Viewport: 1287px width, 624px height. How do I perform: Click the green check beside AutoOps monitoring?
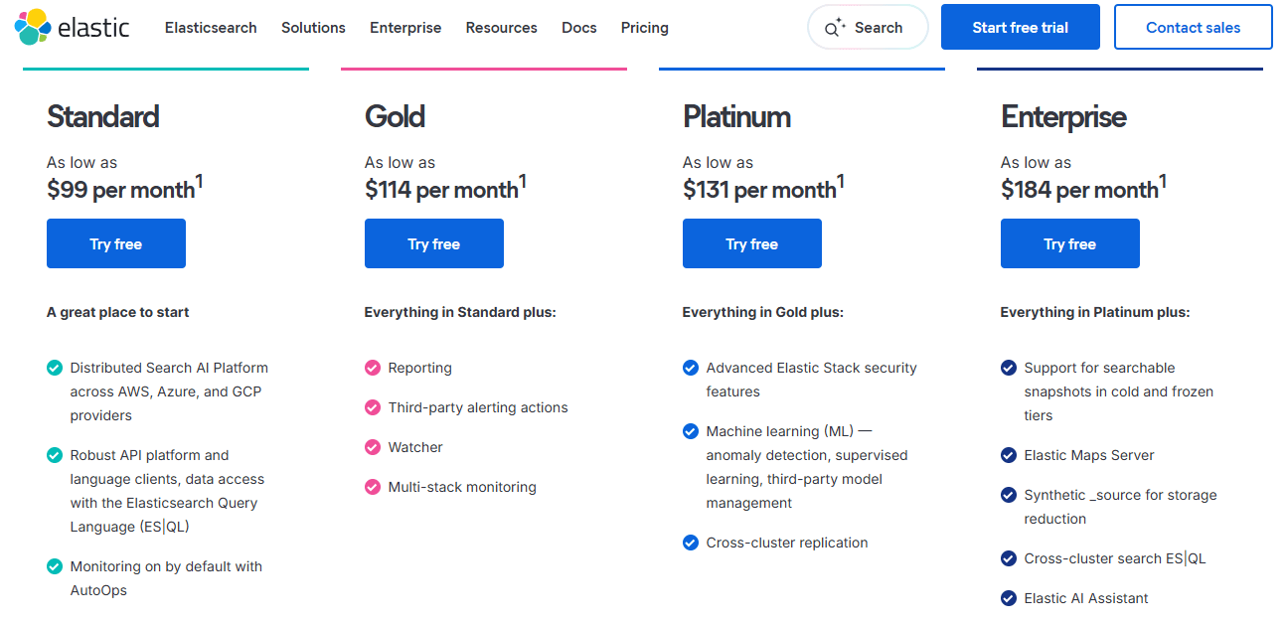point(54,566)
